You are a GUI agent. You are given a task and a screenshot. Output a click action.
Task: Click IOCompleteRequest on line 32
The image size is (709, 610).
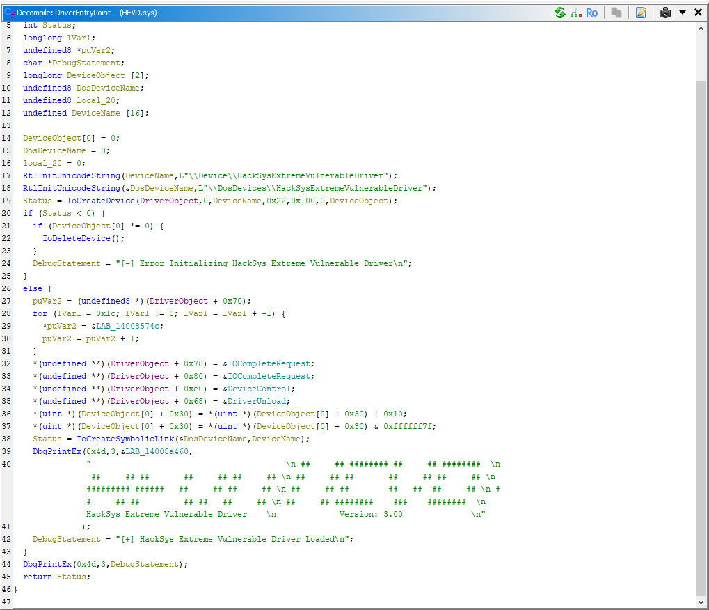pyautogui.click(x=269, y=363)
